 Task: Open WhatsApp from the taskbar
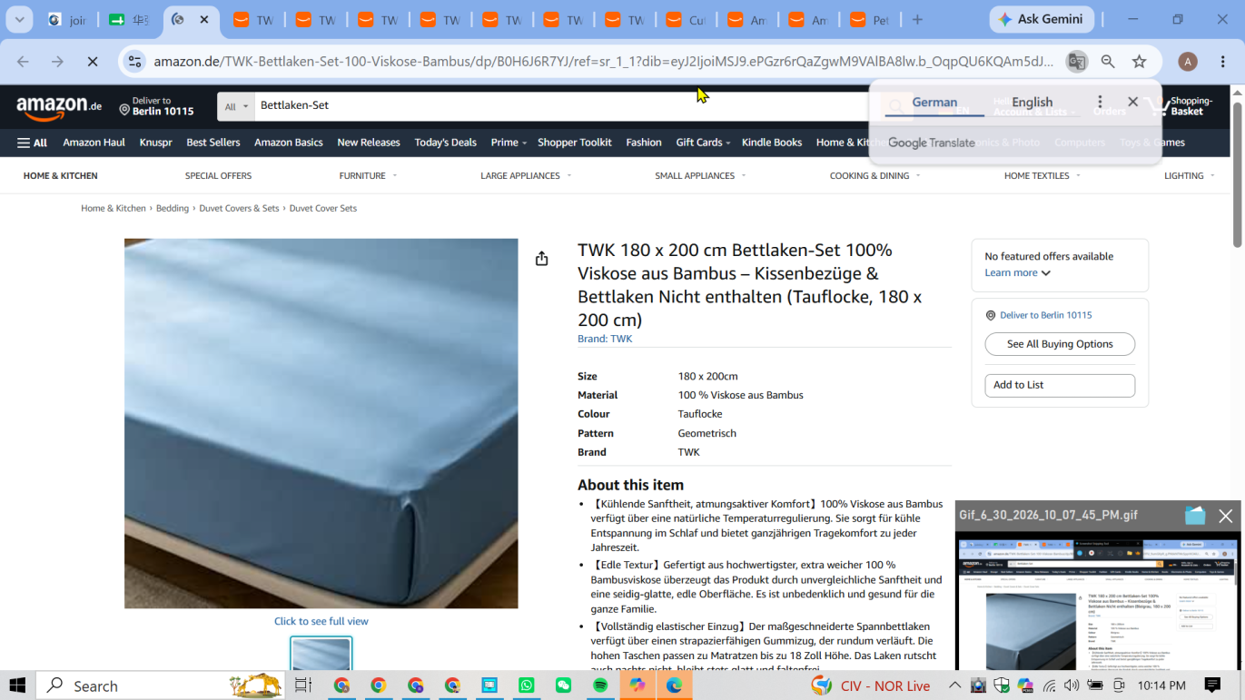(x=527, y=685)
